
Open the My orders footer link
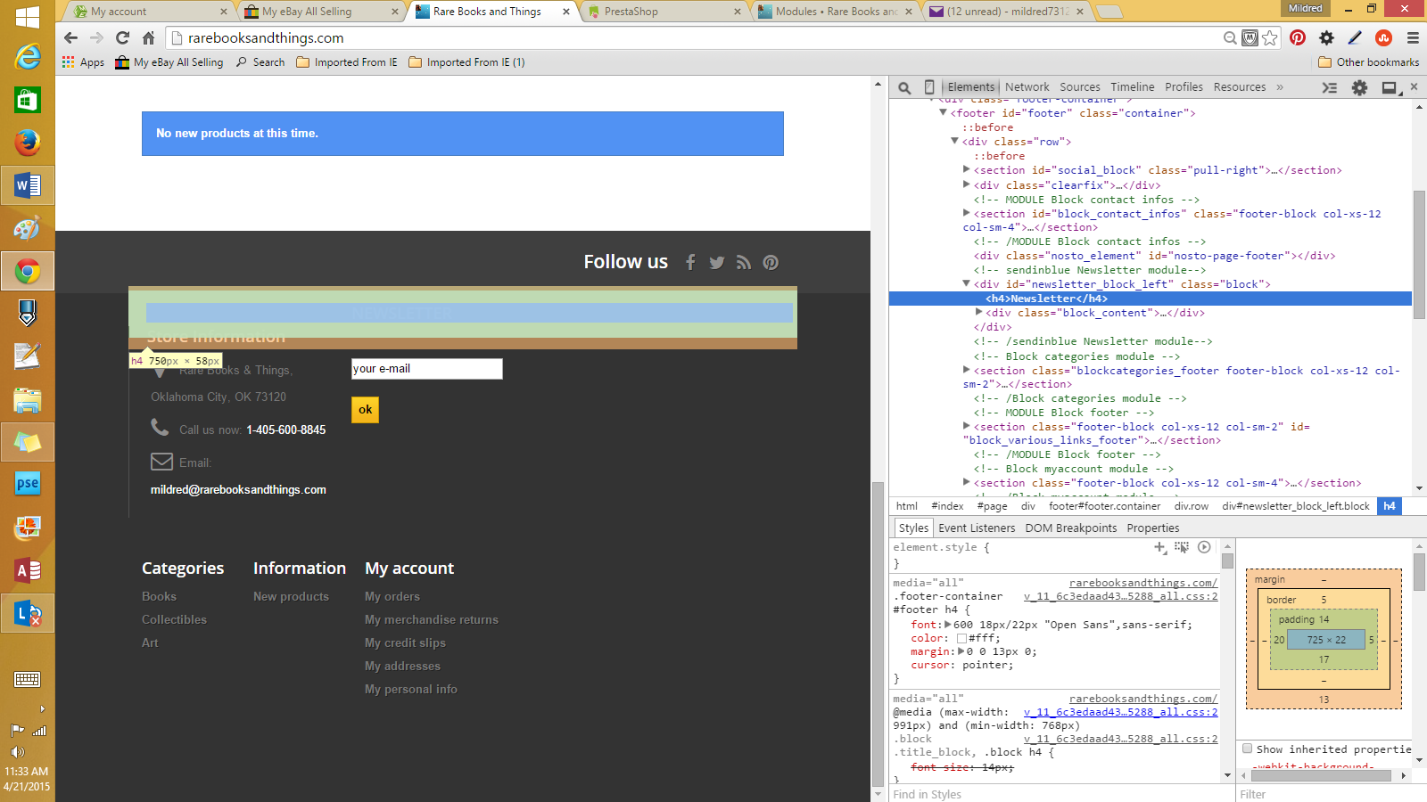pyautogui.click(x=392, y=596)
